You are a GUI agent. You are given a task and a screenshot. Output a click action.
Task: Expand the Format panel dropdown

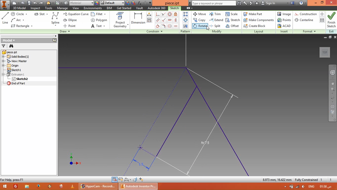[x=309, y=31]
